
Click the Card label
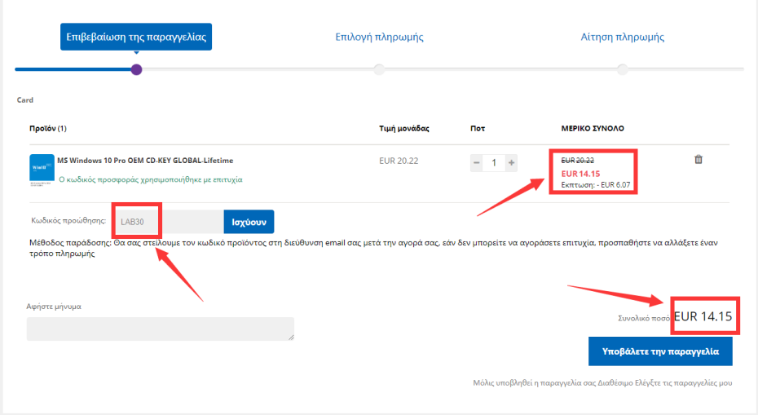point(25,100)
